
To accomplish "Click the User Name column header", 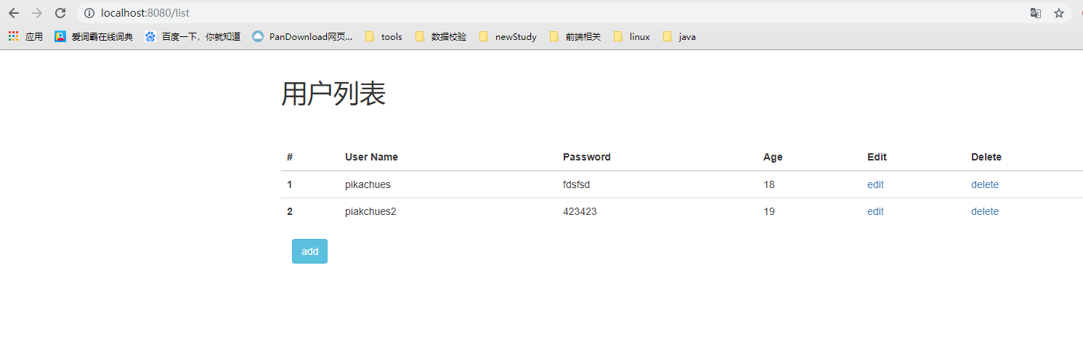I will [371, 157].
